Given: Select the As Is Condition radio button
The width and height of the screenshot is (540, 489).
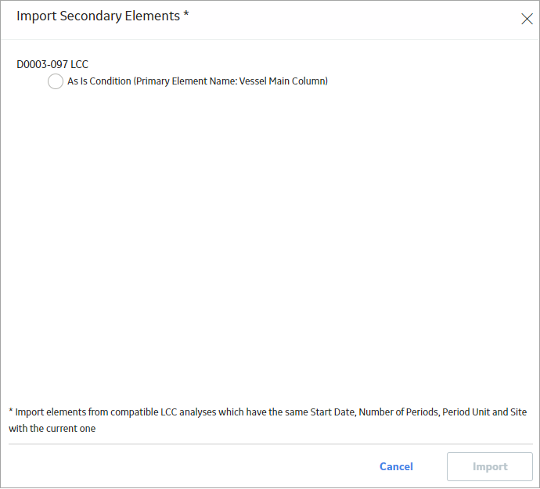Looking at the screenshot, I should (x=56, y=81).
